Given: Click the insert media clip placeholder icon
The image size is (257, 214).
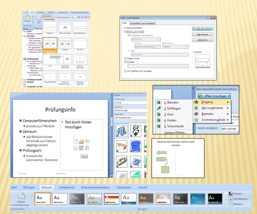Looking at the screenshot, I should click(x=87, y=148).
